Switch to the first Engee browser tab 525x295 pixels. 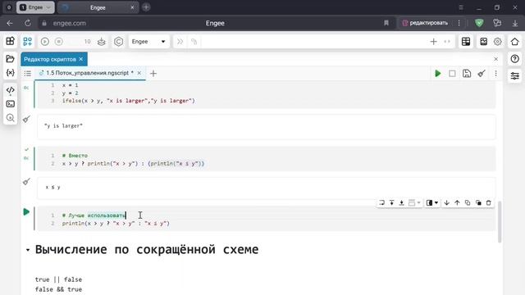click(35, 7)
